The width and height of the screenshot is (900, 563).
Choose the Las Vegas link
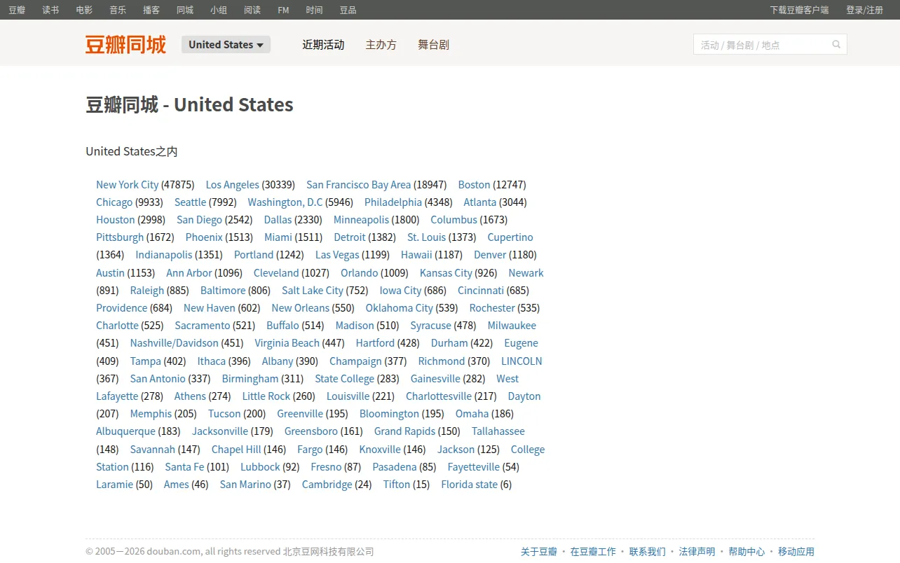coord(337,255)
